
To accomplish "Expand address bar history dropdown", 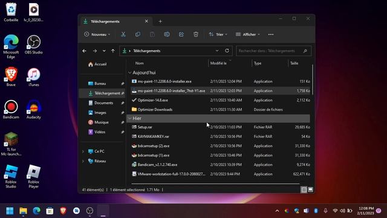I will (x=217, y=51).
